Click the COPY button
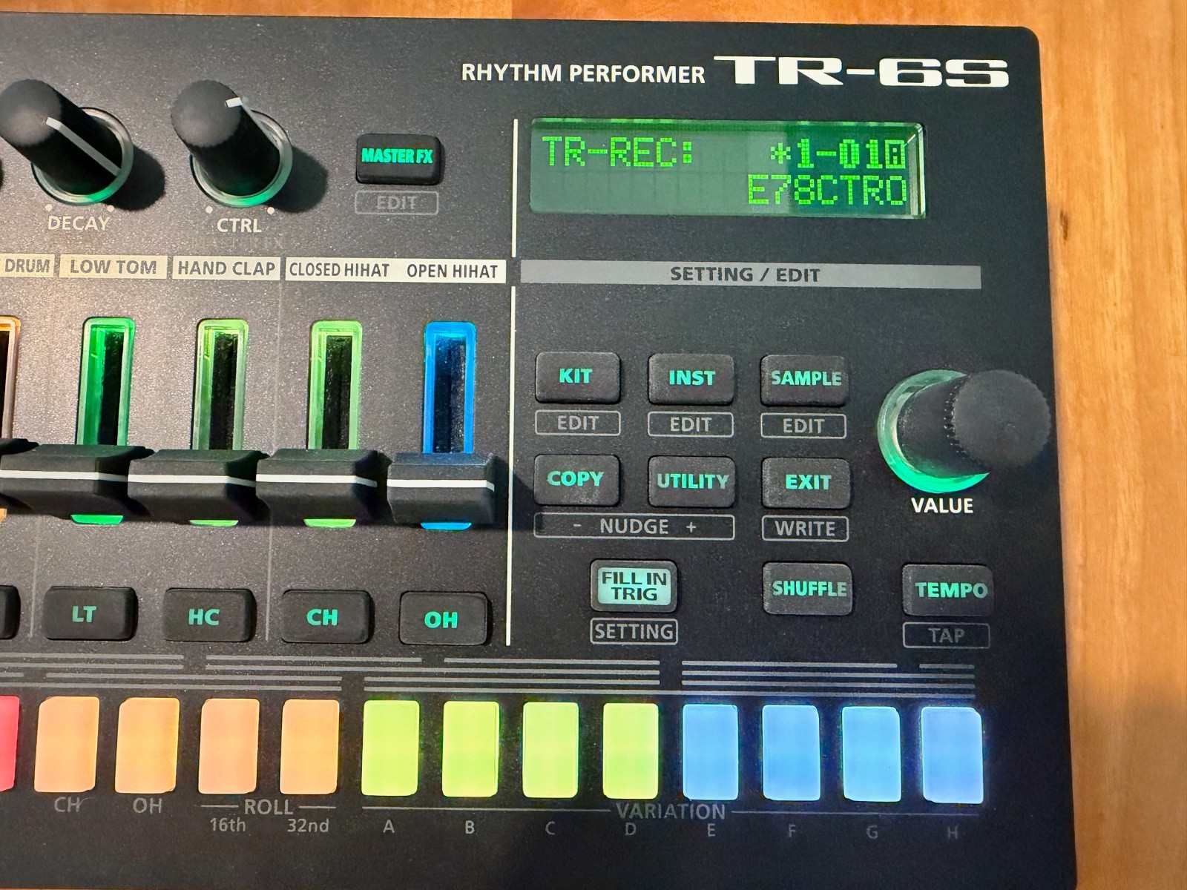1187x890 pixels. [x=576, y=480]
